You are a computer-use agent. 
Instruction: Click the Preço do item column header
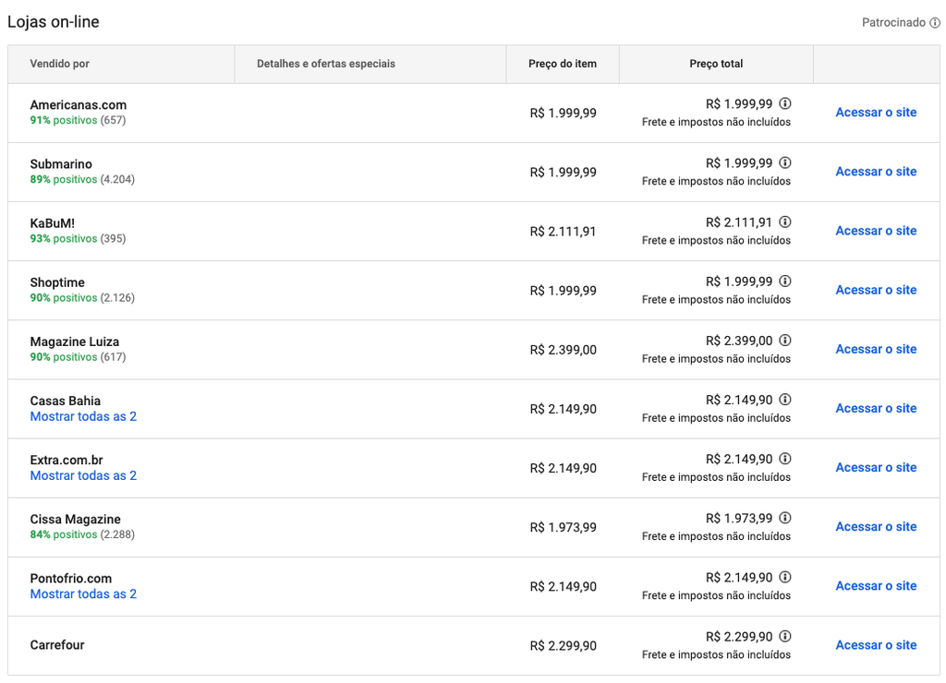563,64
